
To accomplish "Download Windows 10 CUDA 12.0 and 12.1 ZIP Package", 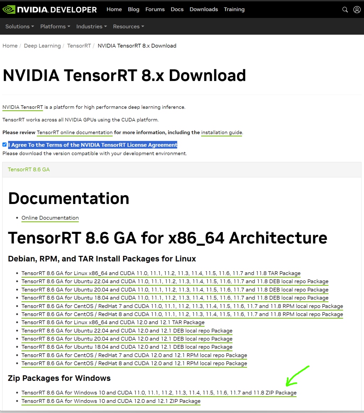I will pyautogui.click(x=111, y=401).
